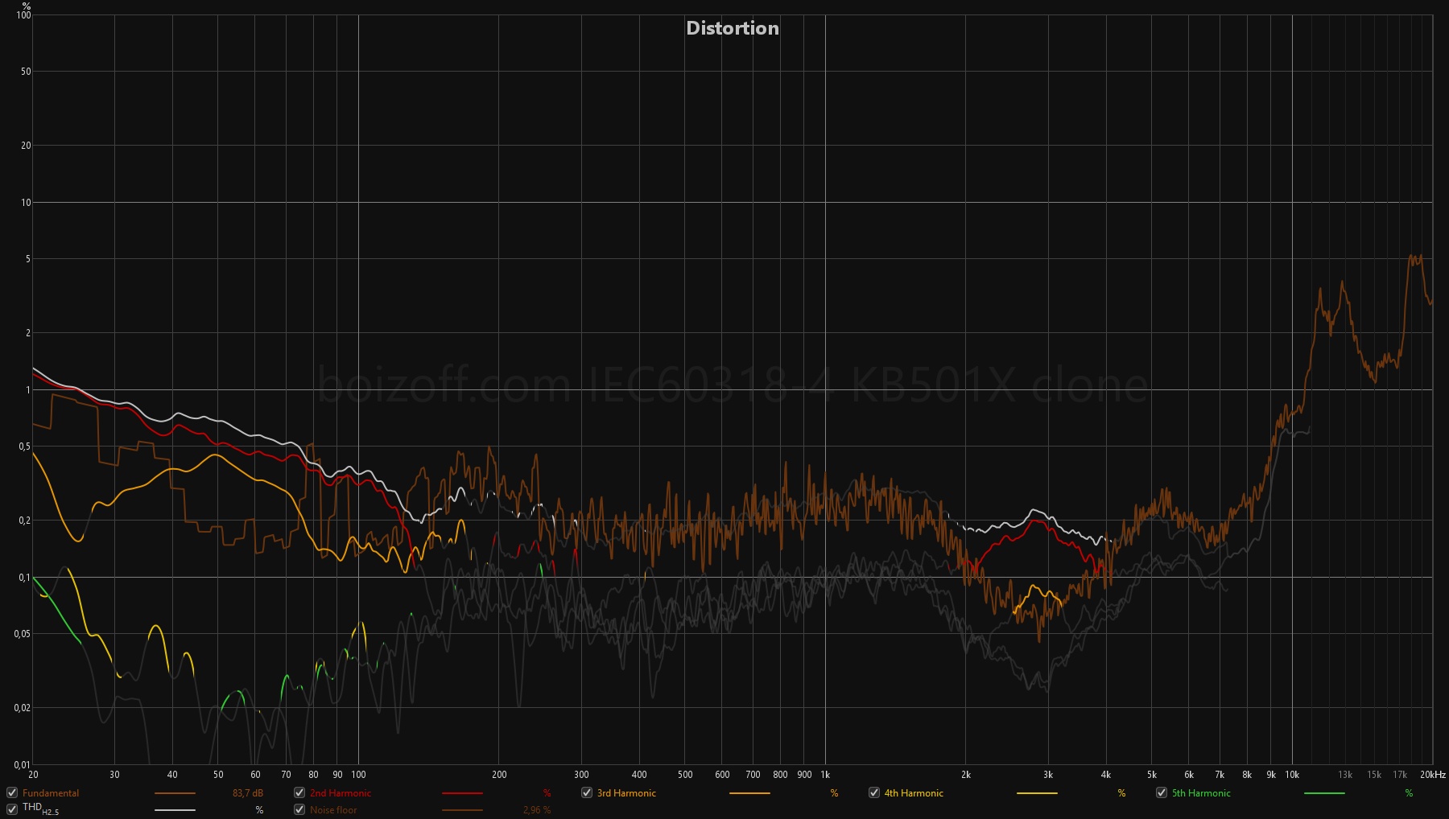
Task: Click the 20kHz frequency axis label
Action: click(x=1433, y=775)
